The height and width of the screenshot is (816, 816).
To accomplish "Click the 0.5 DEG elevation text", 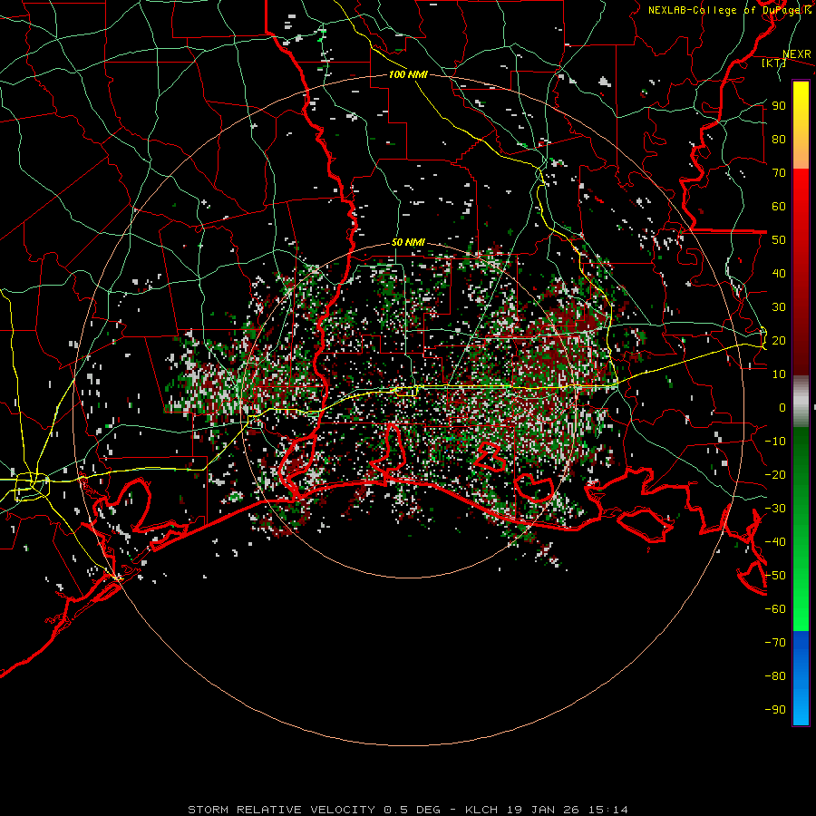I will [x=413, y=810].
